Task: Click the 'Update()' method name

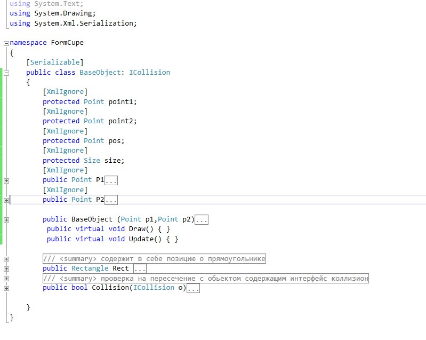Action: click(146, 239)
